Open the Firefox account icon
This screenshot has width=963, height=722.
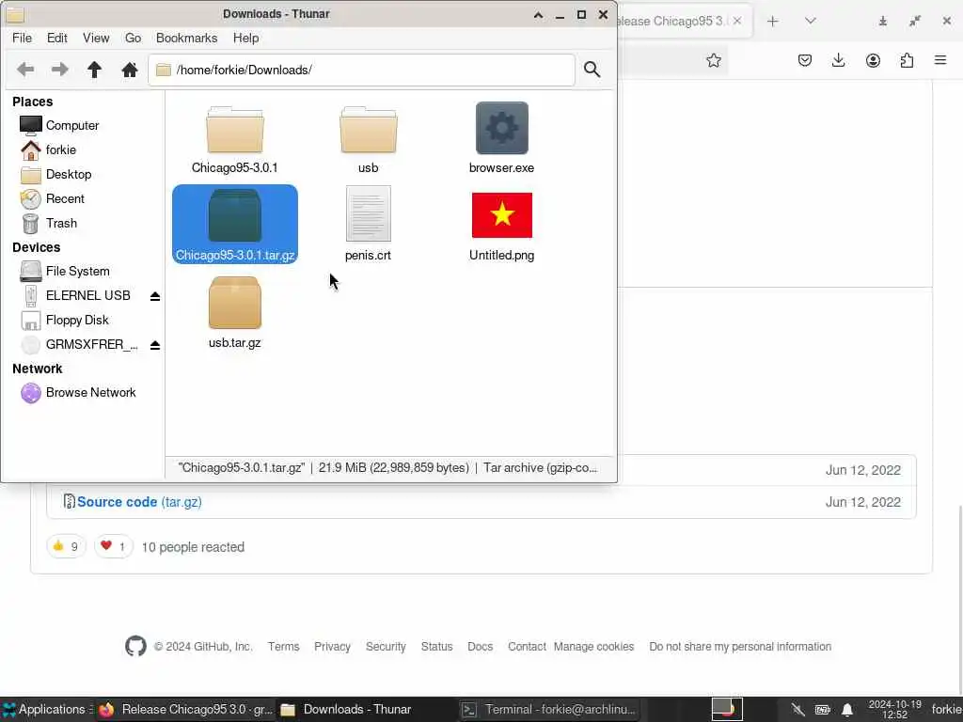click(x=873, y=60)
